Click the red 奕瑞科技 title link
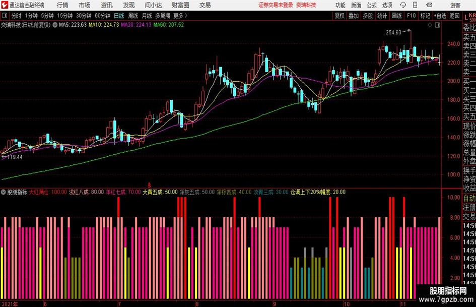Viewport: 476px width, 307px height. [x=306, y=5]
